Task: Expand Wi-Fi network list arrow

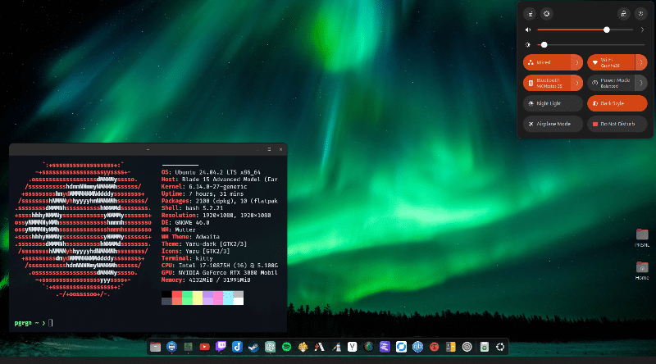Action: [641, 62]
